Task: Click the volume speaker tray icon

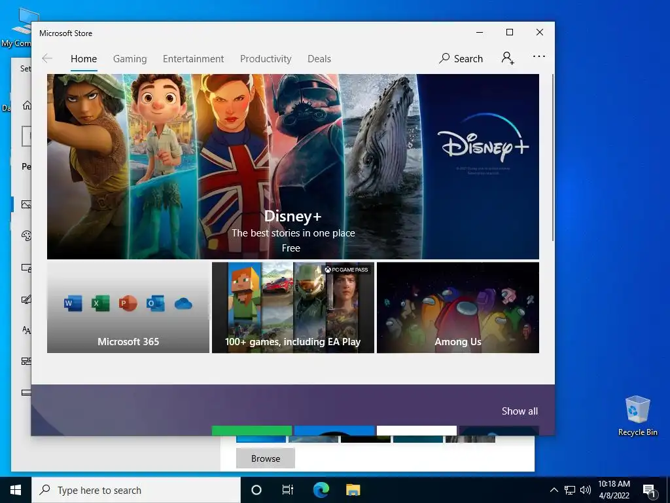Action: (586, 490)
